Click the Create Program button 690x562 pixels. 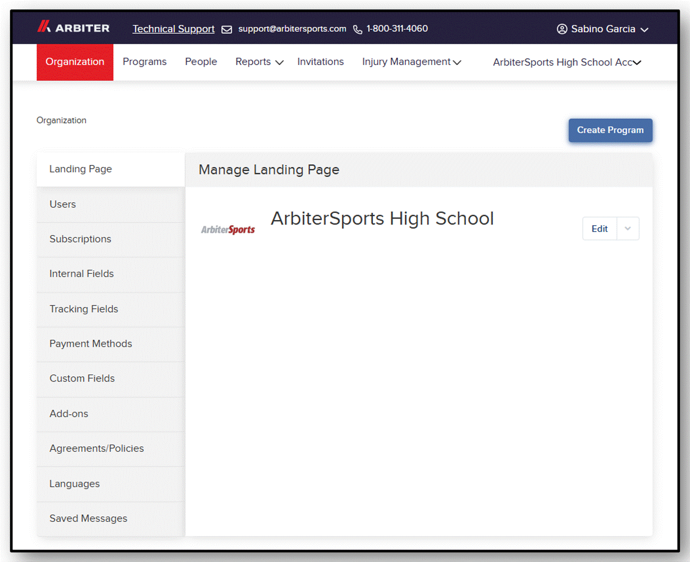coord(610,130)
